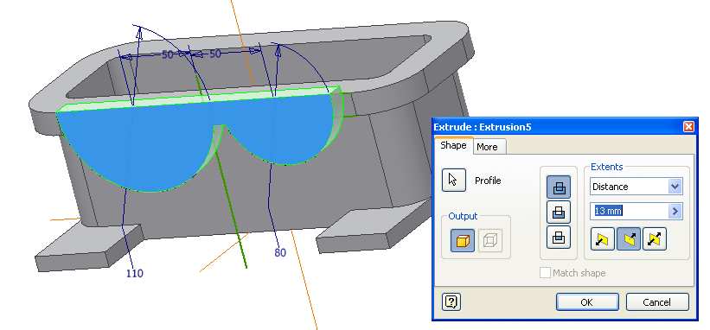Select the Intersect operation button
The height and width of the screenshot is (330, 710).
point(559,237)
